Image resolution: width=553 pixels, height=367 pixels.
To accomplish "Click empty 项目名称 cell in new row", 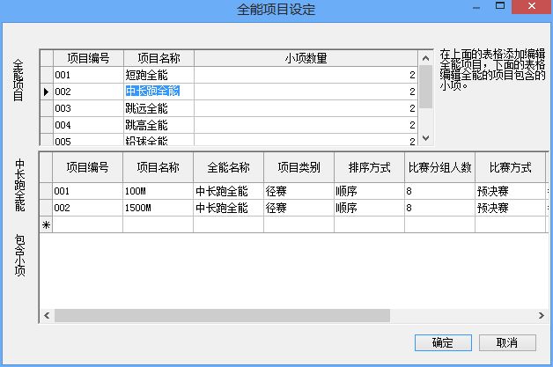I will [x=158, y=224].
